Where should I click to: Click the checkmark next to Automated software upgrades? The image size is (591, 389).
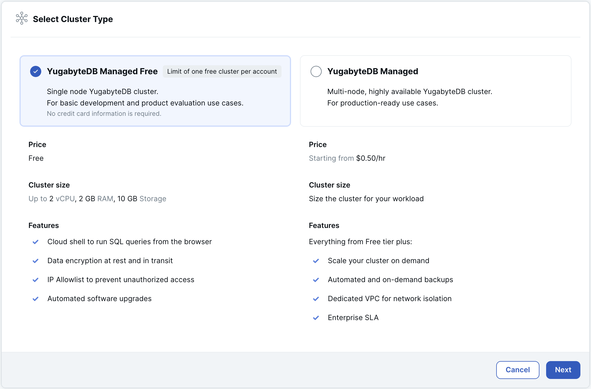tap(36, 299)
